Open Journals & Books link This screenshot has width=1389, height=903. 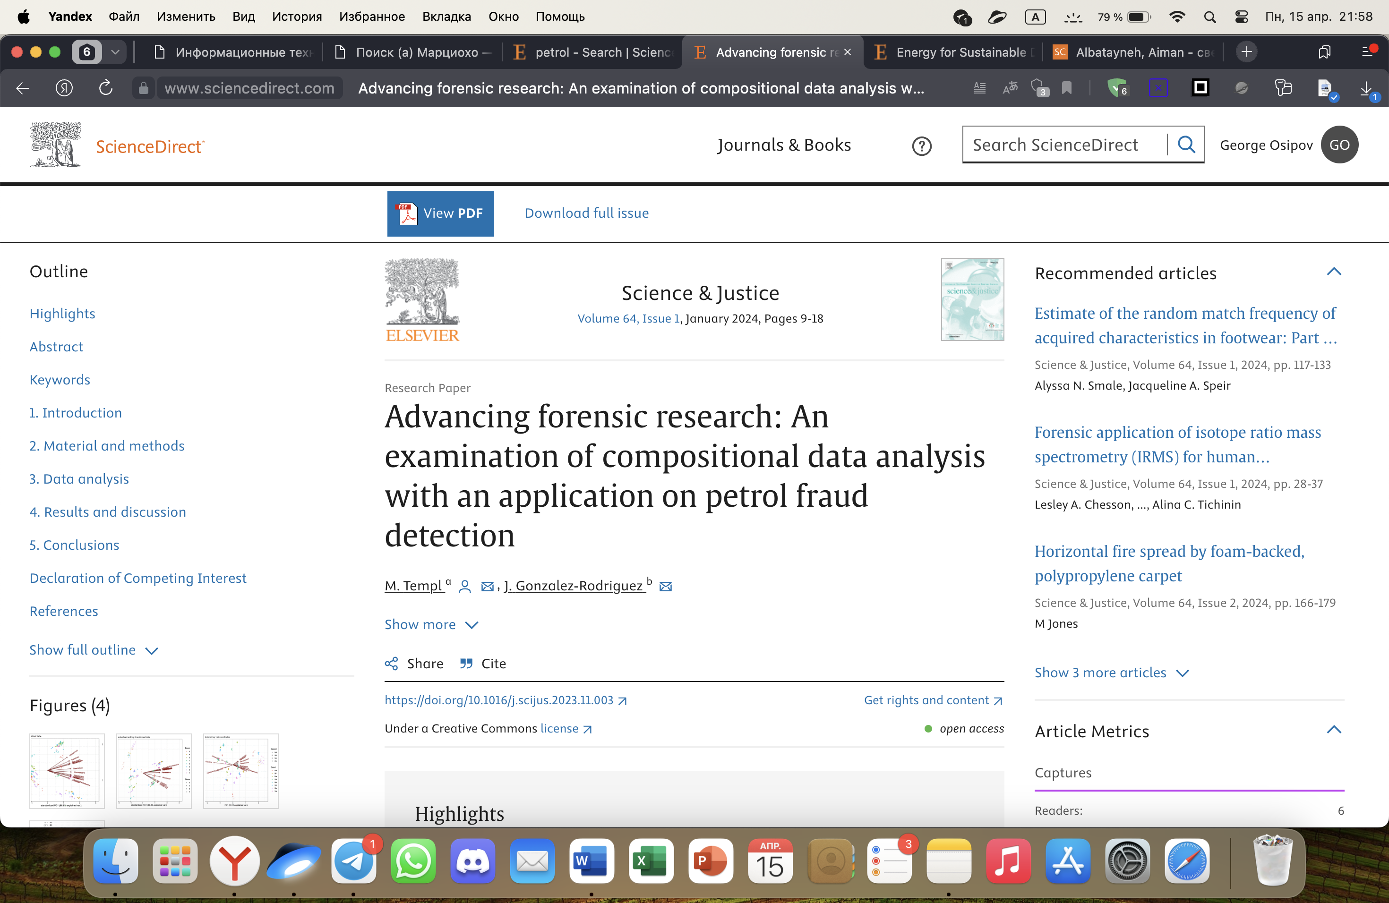tap(784, 145)
